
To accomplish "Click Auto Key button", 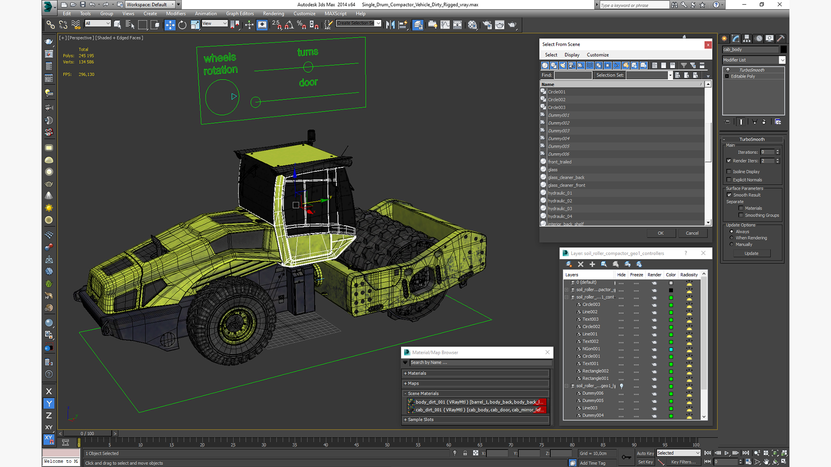I will [645, 453].
